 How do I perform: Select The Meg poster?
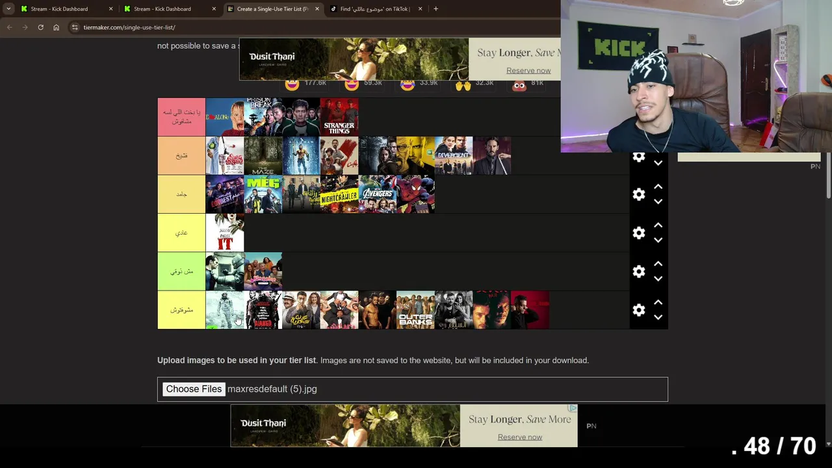pos(263,194)
